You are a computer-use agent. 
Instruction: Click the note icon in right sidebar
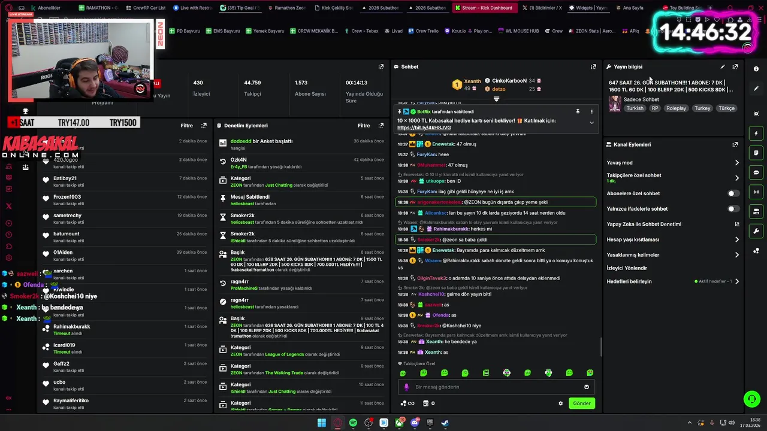[756, 153]
